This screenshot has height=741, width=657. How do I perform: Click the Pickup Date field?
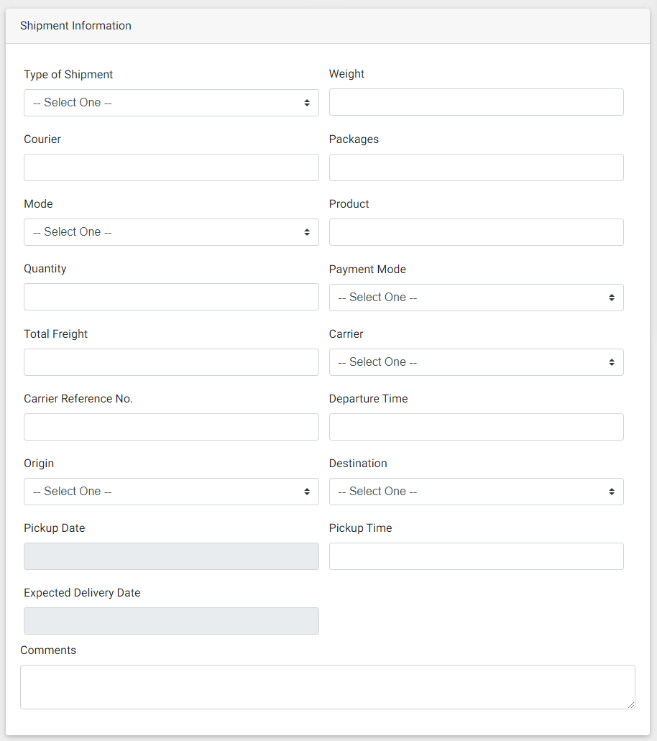coord(171,556)
